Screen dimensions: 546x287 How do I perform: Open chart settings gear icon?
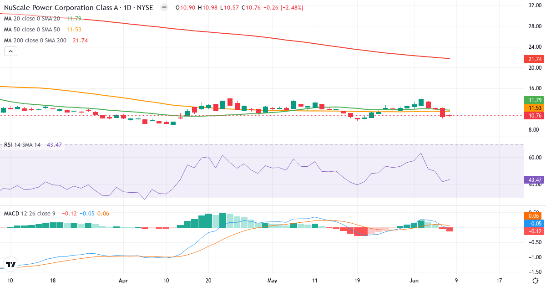click(536, 281)
